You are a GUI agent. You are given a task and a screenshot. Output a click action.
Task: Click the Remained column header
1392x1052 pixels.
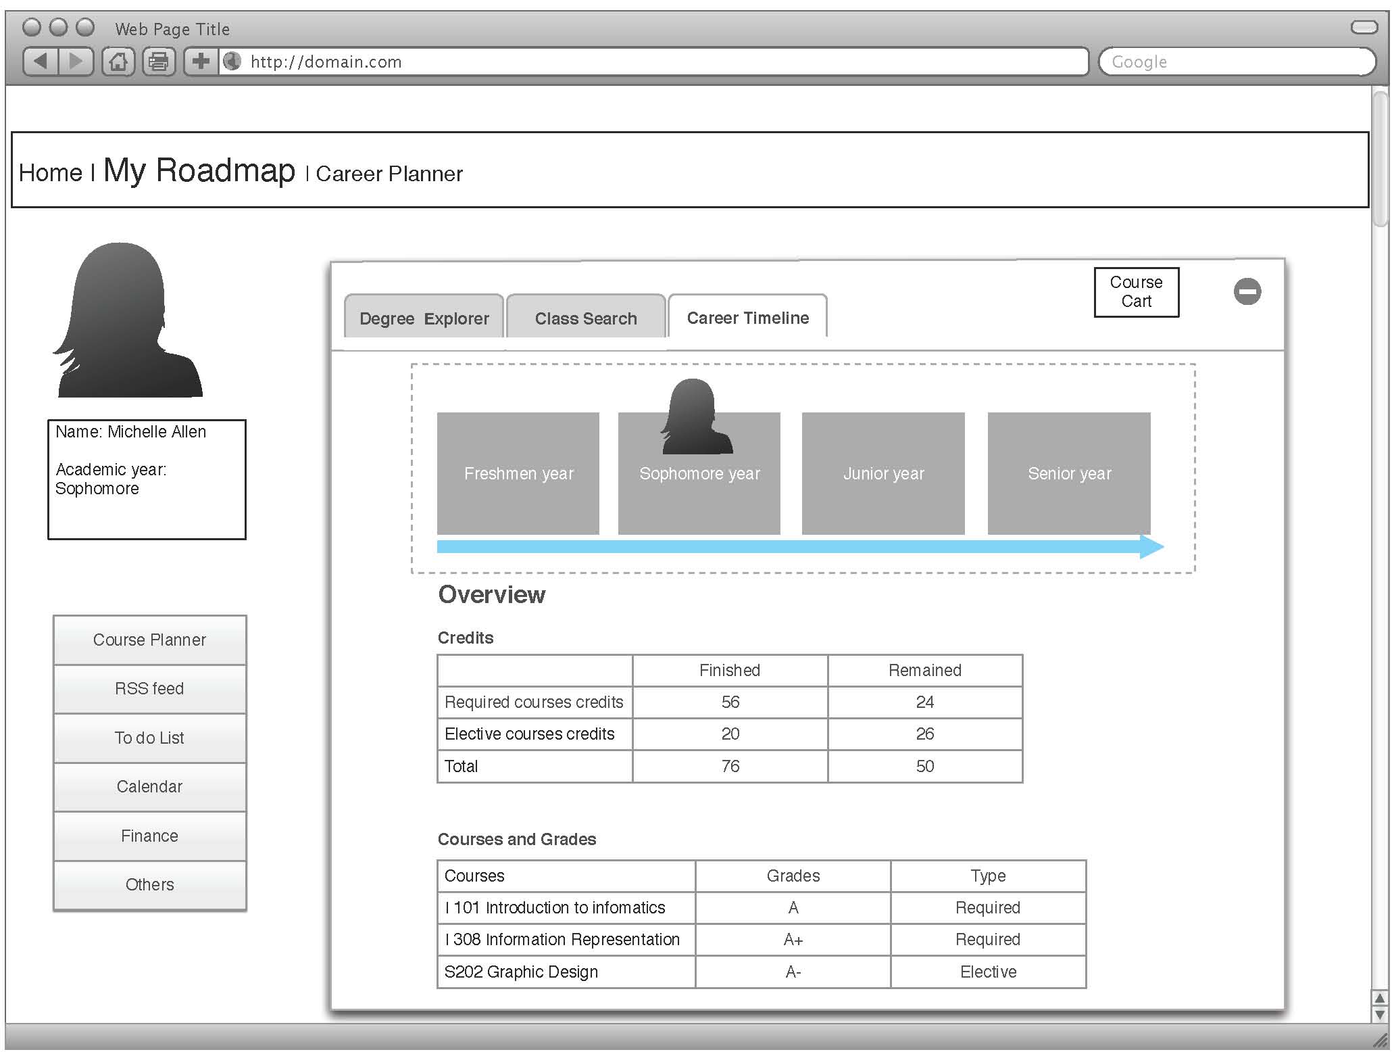[x=925, y=670]
